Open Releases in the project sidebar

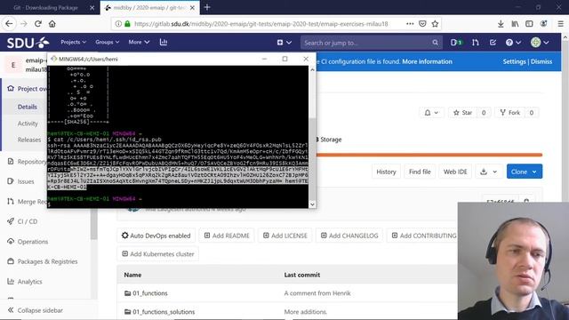[x=29, y=140]
